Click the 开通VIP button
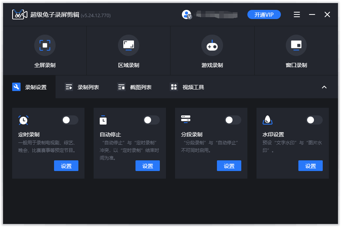 tap(264, 15)
